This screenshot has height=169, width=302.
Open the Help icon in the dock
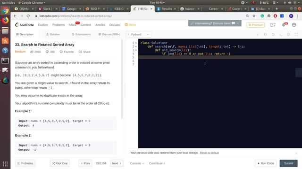click(5, 51)
